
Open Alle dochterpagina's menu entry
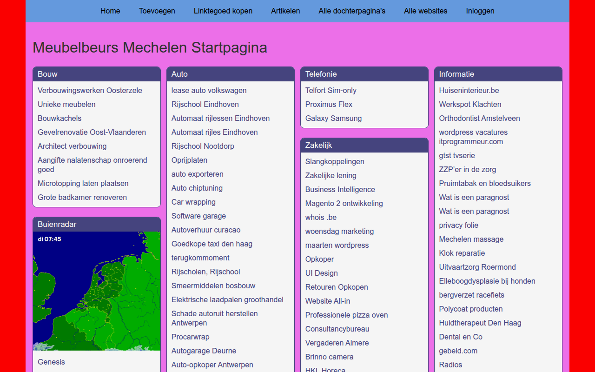(352, 11)
